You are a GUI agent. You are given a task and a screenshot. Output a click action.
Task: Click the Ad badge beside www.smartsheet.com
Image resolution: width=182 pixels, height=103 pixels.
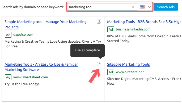(8, 77)
